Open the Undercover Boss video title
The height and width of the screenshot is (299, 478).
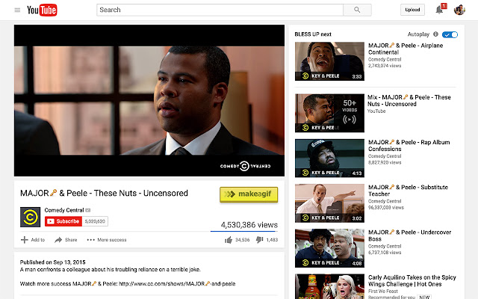[409, 235]
